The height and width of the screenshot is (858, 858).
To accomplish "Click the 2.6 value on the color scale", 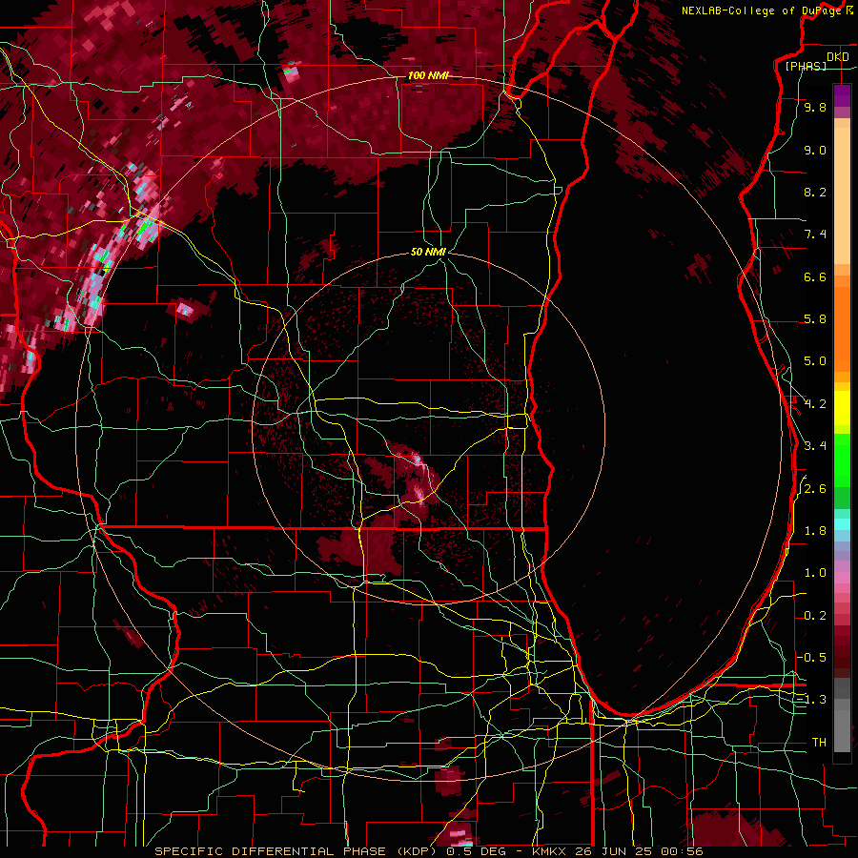I will [815, 489].
